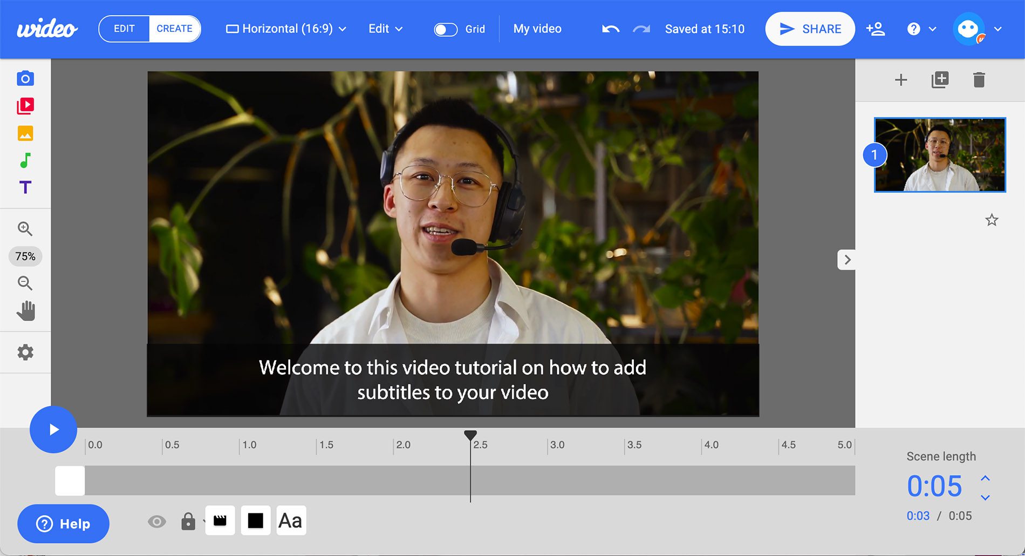Screen dimensions: 1025x556
Task: Switch to the CREATE tab
Action: tap(174, 28)
